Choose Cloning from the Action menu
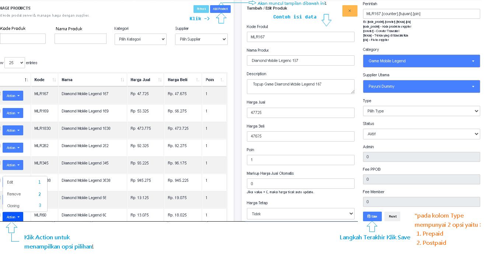This screenshot has height=264, width=485. coord(13,206)
